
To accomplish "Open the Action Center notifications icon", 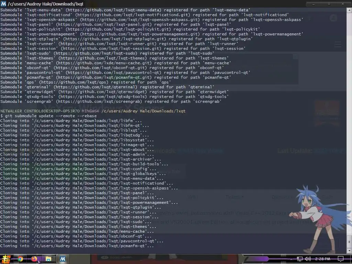I will (x=341, y=259).
